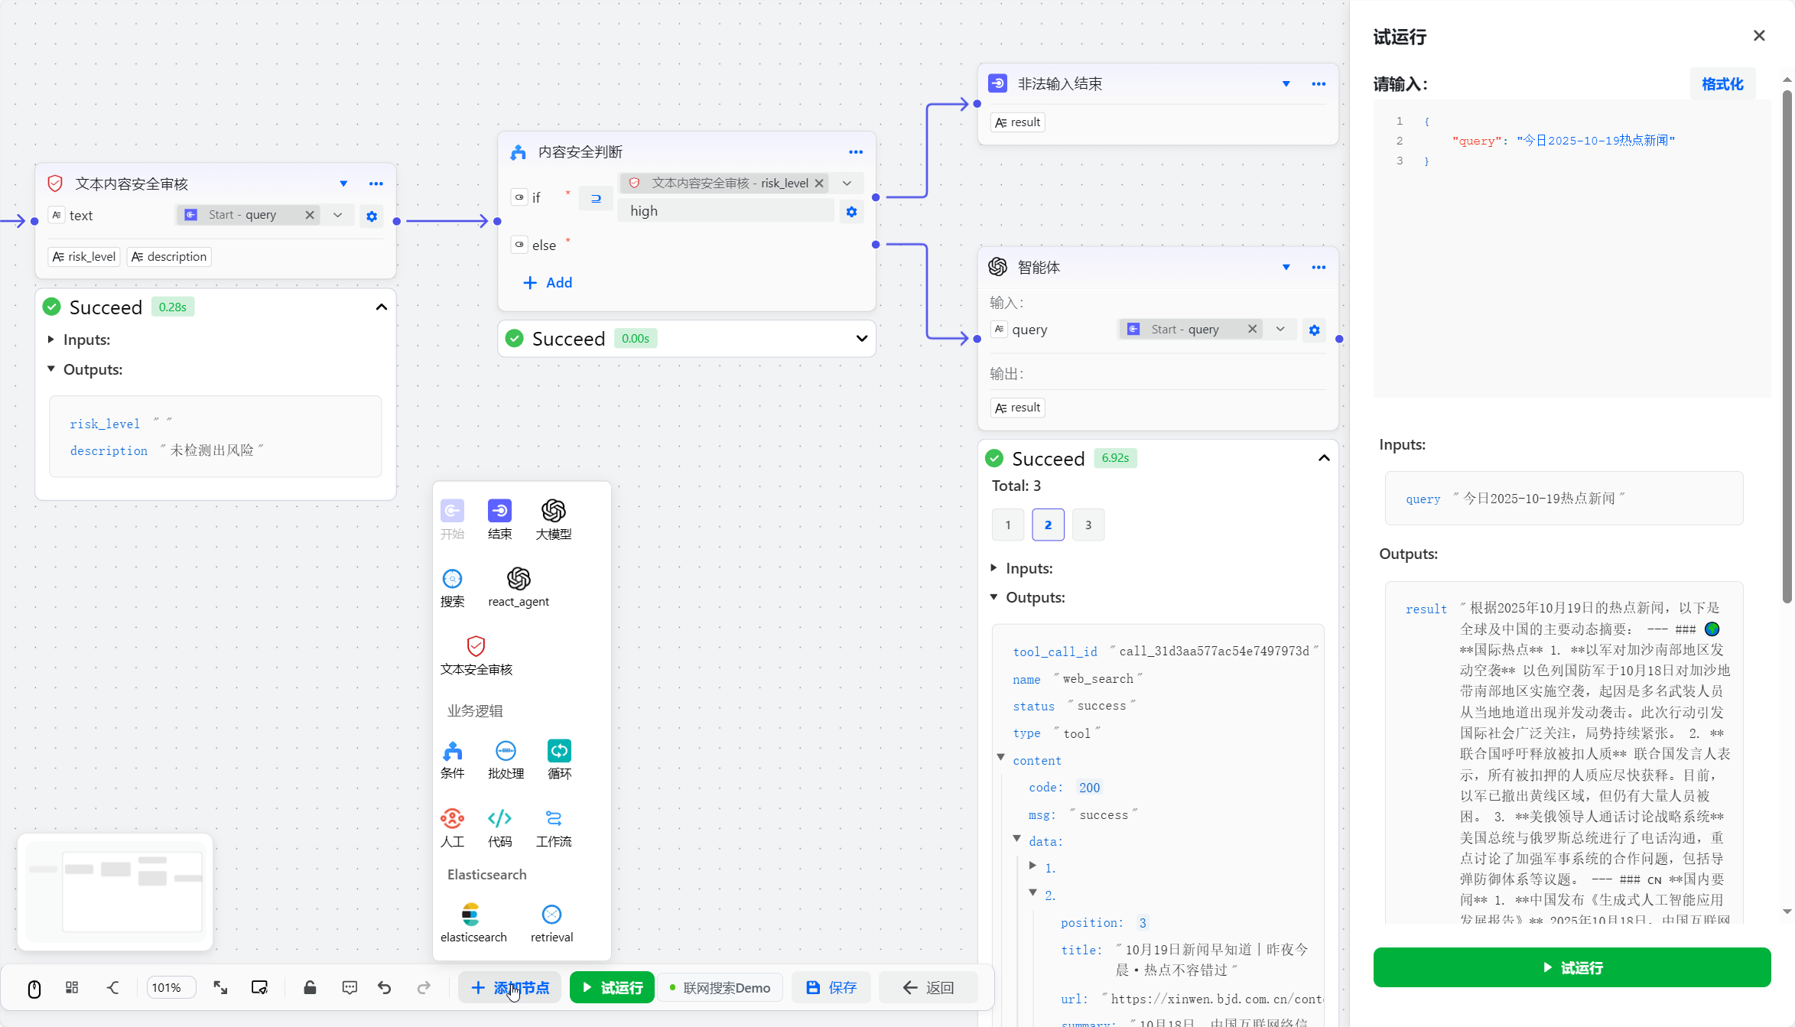Expand the 内容安全判断 Succeed result panel
Image resolution: width=1795 pixels, height=1027 pixels.
[861, 339]
